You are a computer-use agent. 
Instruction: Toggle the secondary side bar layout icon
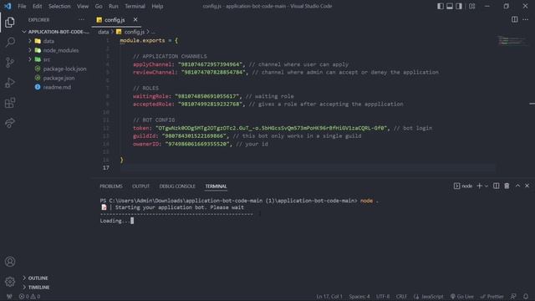(x=459, y=6)
